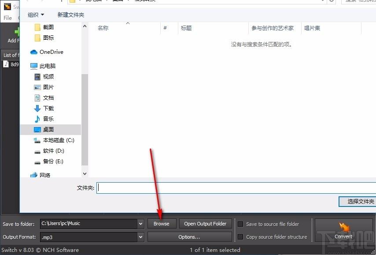This screenshot has height=255, width=376.
Task: Click Save to folder path field
Action: pos(89,224)
